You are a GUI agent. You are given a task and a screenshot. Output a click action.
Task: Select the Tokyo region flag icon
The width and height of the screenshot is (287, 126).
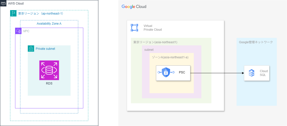pyautogui.click(x=13, y=13)
